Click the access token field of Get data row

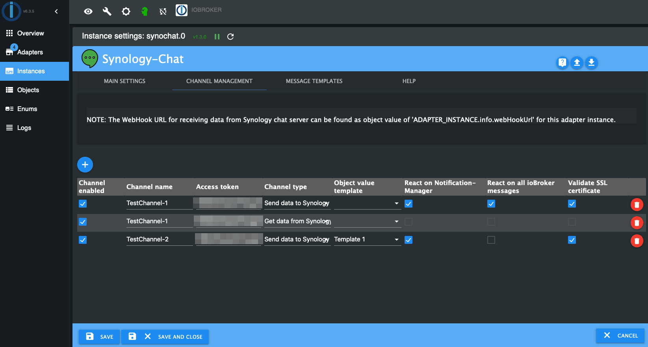pyautogui.click(x=228, y=221)
